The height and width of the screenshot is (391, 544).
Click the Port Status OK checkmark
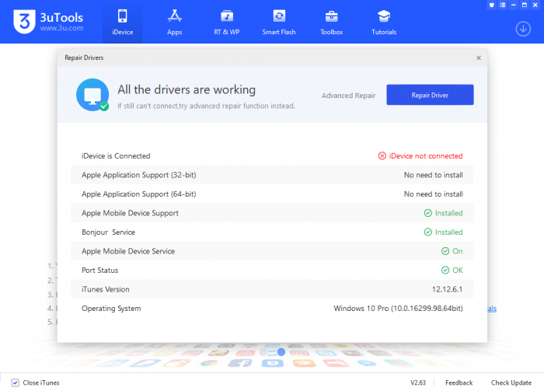445,271
